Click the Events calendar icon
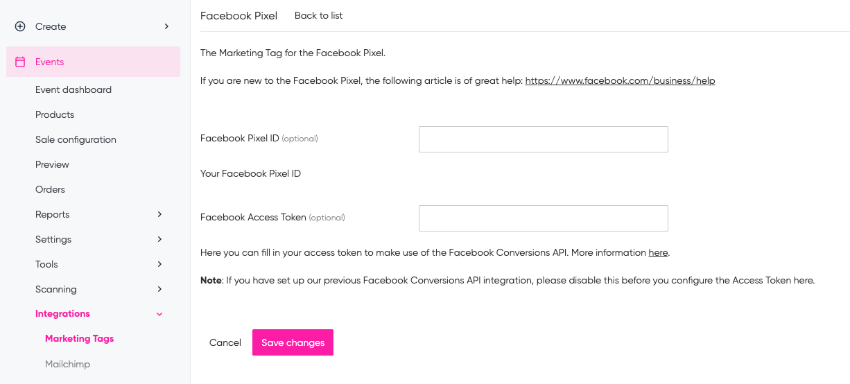The image size is (850, 384). [x=20, y=62]
